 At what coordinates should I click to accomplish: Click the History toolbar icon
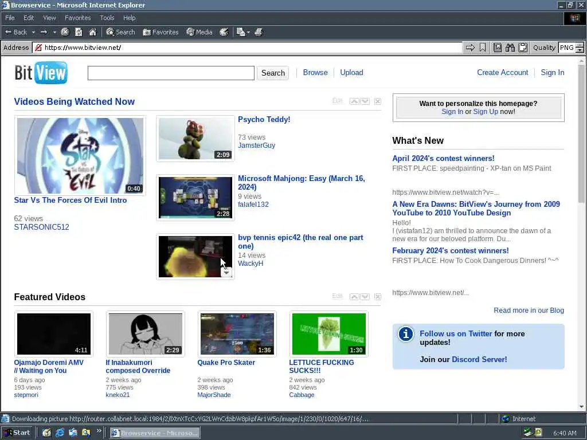tap(224, 32)
